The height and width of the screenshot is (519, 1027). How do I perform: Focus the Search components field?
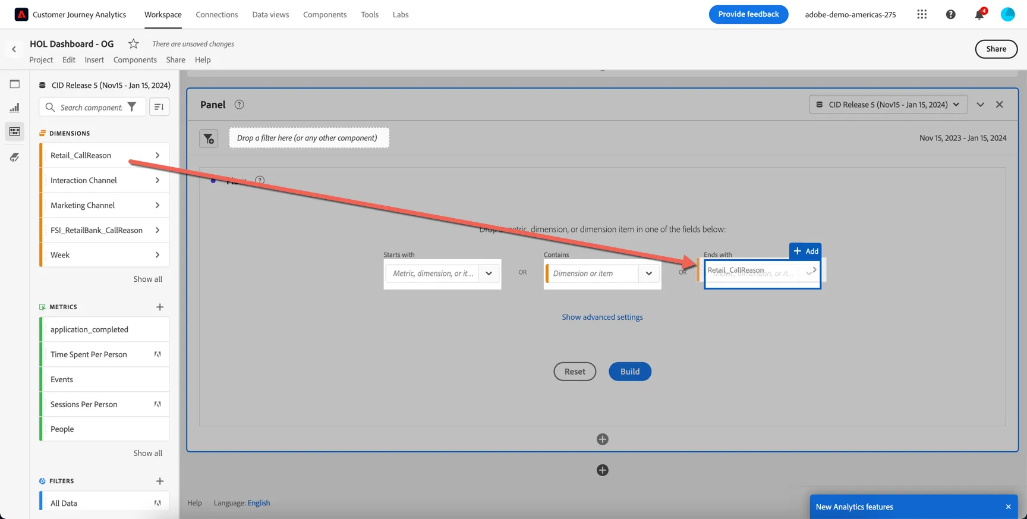[91, 107]
